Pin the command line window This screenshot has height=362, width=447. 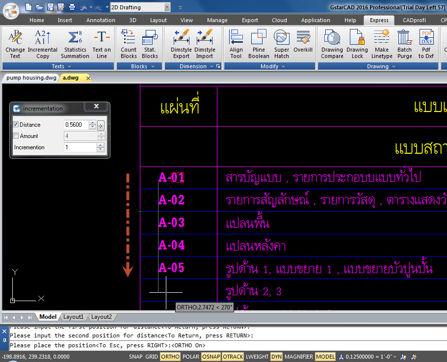(4, 340)
